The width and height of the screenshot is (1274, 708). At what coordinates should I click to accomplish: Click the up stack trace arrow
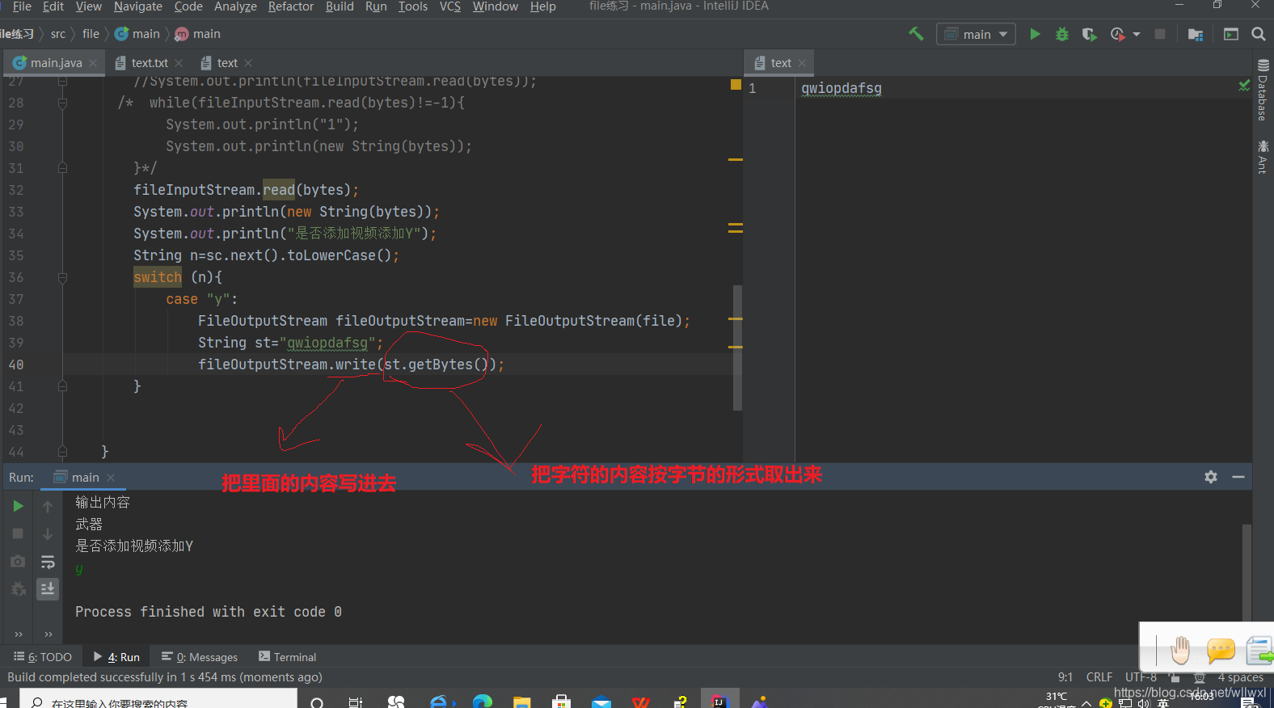[48, 506]
